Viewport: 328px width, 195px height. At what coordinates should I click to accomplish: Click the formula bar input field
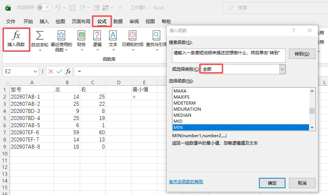pyautogui.click(x=121, y=71)
